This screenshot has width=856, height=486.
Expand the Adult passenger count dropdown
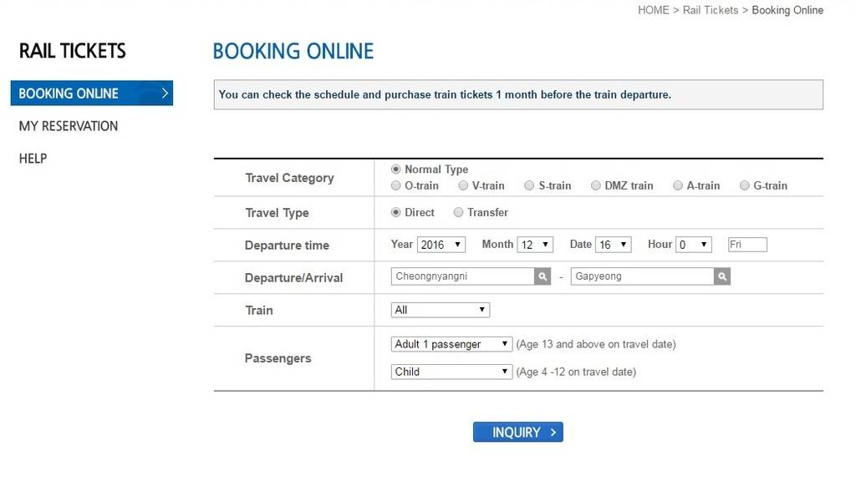point(451,344)
